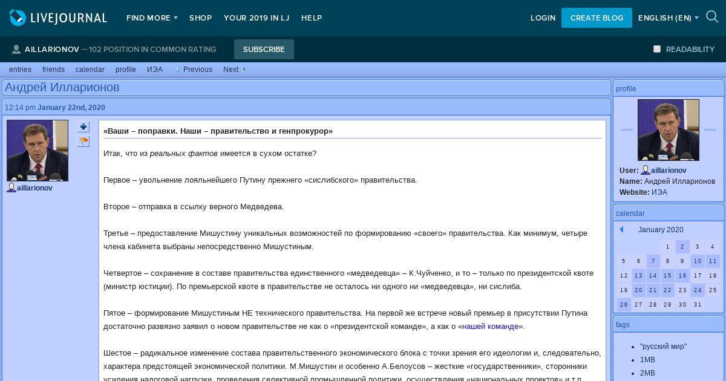726x381 pixels.
Task: Open the search magnifier icon
Action: pos(712,18)
